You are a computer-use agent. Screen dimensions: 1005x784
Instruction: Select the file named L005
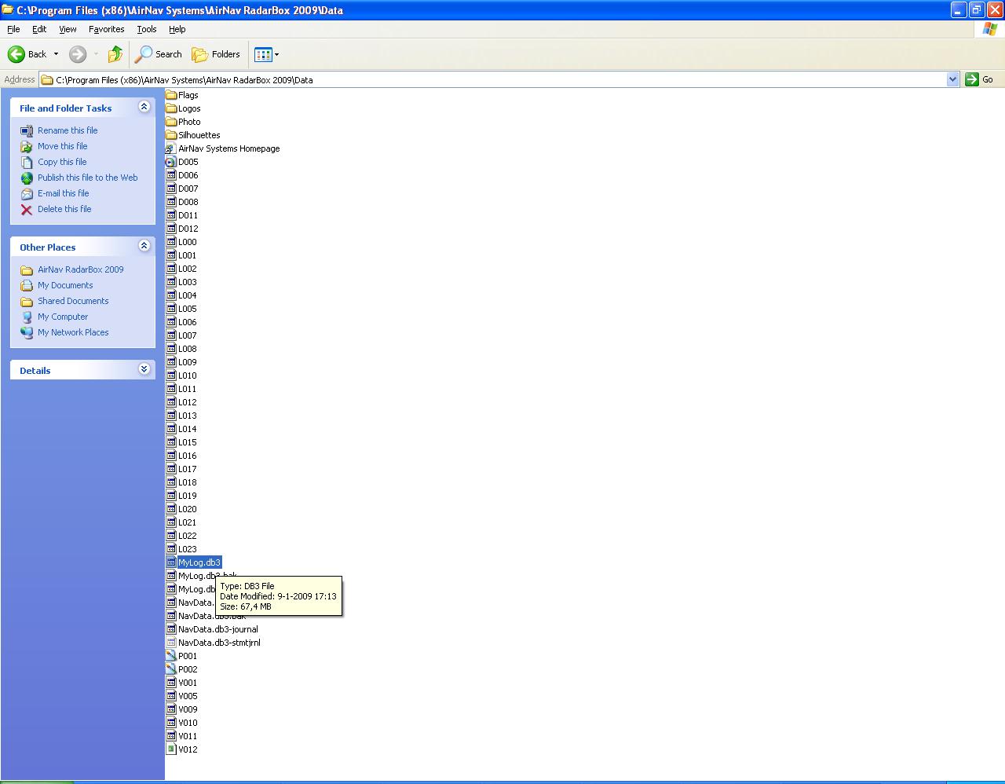(x=188, y=309)
